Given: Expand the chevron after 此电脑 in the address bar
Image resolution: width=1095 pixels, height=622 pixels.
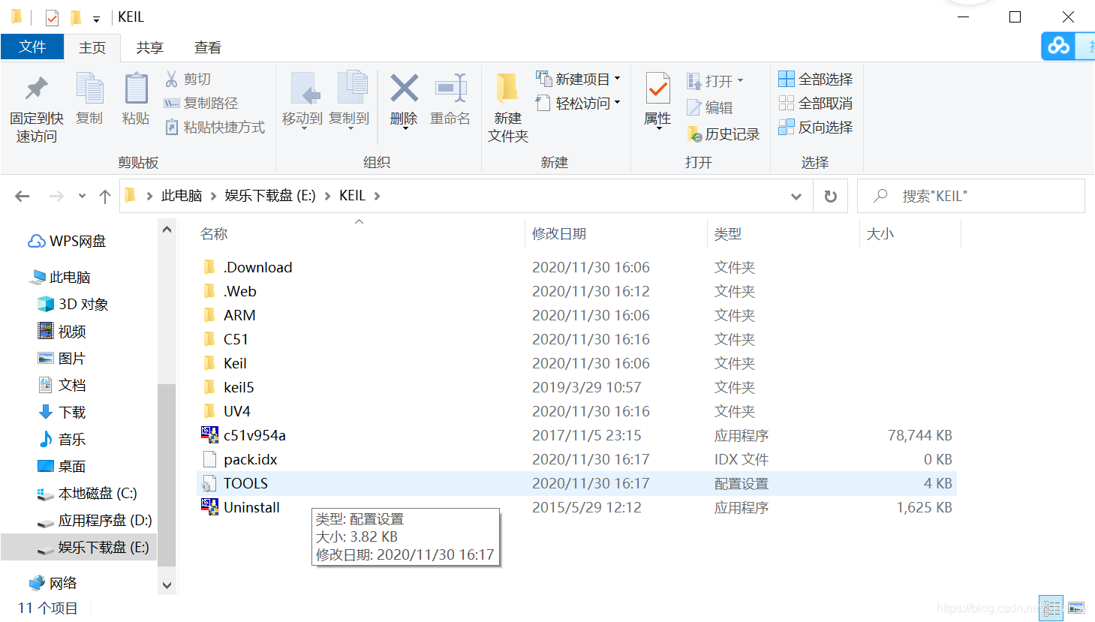Looking at the screenshot, I should coord(213,196).
